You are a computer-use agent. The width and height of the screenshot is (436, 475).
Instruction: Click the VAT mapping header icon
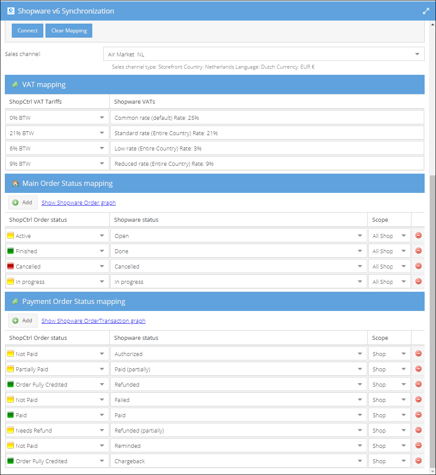[15, 84]
